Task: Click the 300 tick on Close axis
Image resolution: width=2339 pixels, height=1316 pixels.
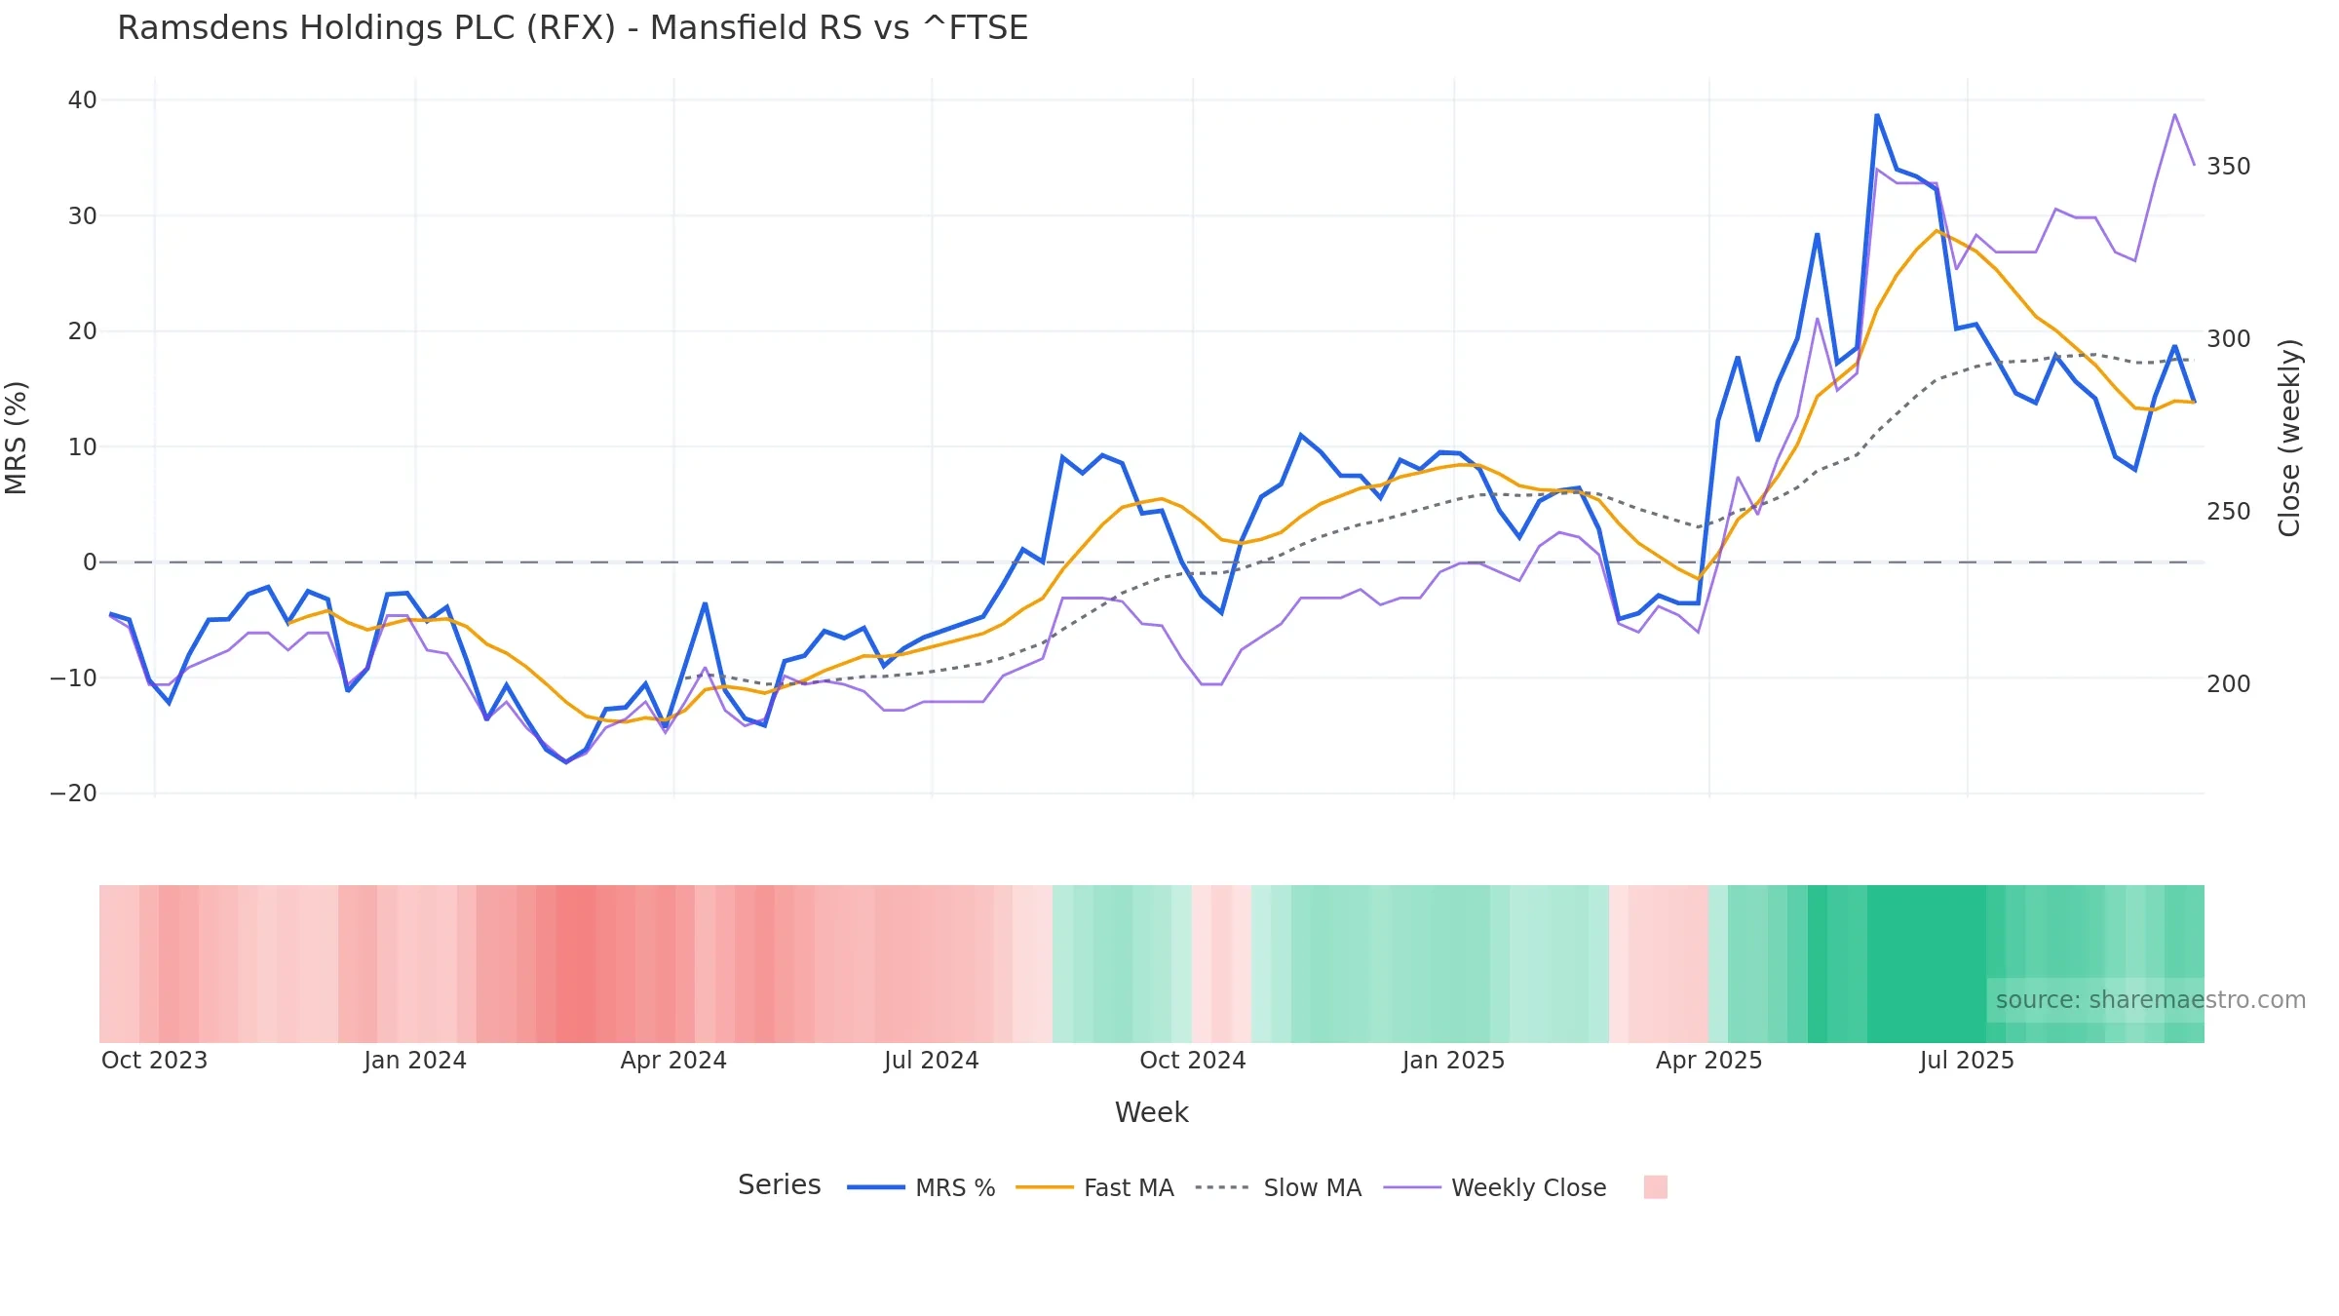Action: click(2229, 339)
